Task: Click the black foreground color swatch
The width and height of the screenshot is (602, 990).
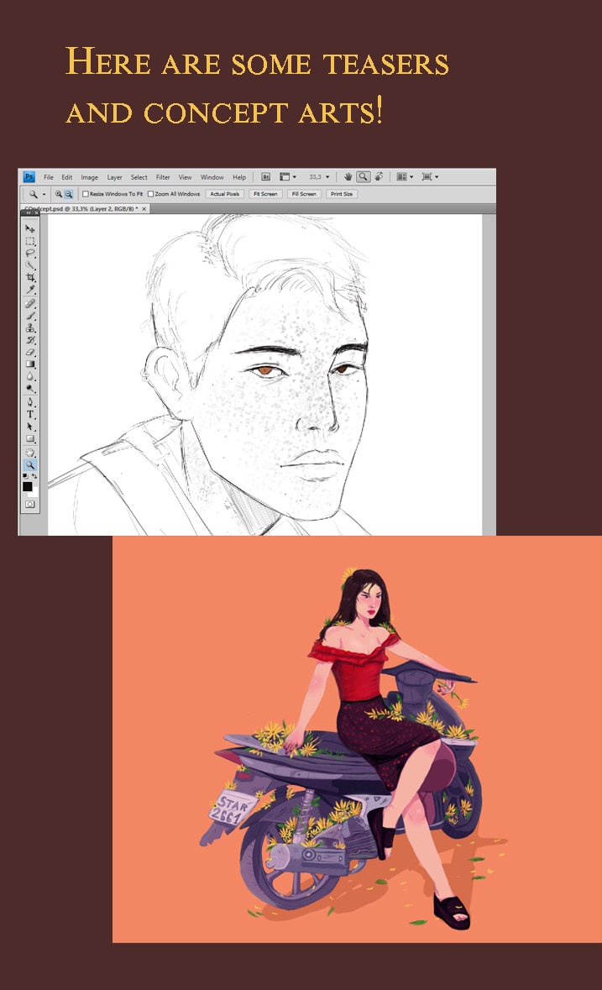Action: tap(28, 486)
